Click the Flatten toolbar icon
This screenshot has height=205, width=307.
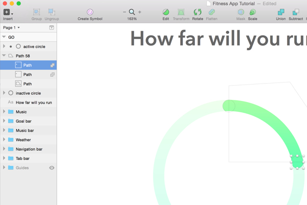tap(211, 12)
